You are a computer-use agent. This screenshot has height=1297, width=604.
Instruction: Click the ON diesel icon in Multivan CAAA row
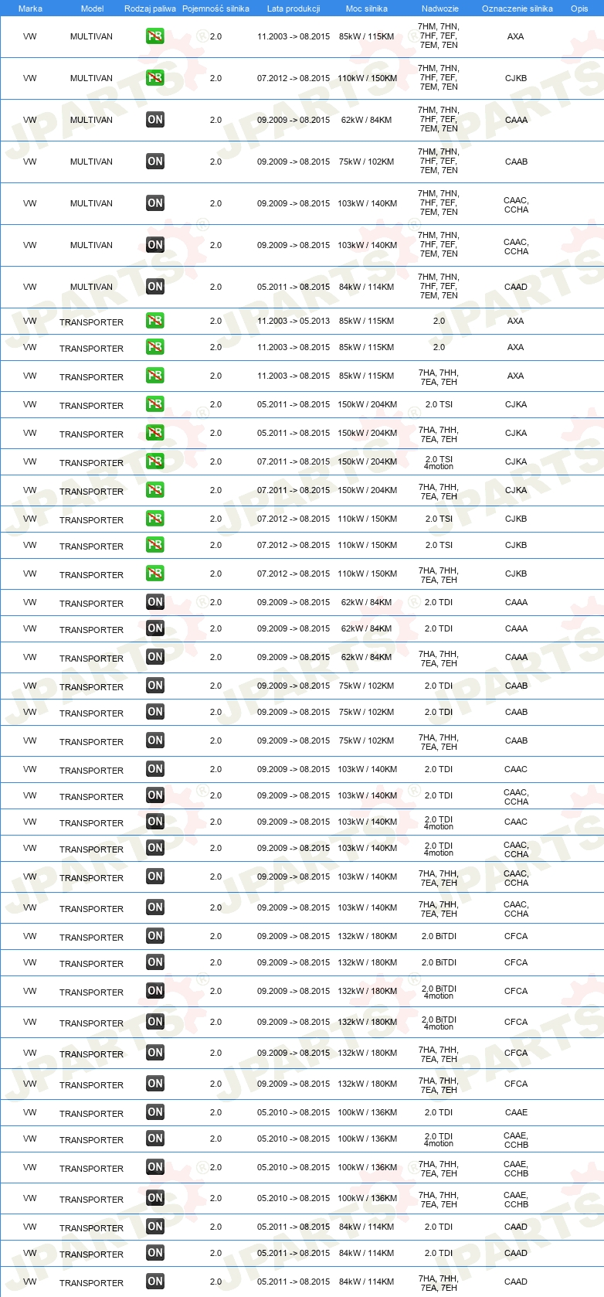[155, 120]
